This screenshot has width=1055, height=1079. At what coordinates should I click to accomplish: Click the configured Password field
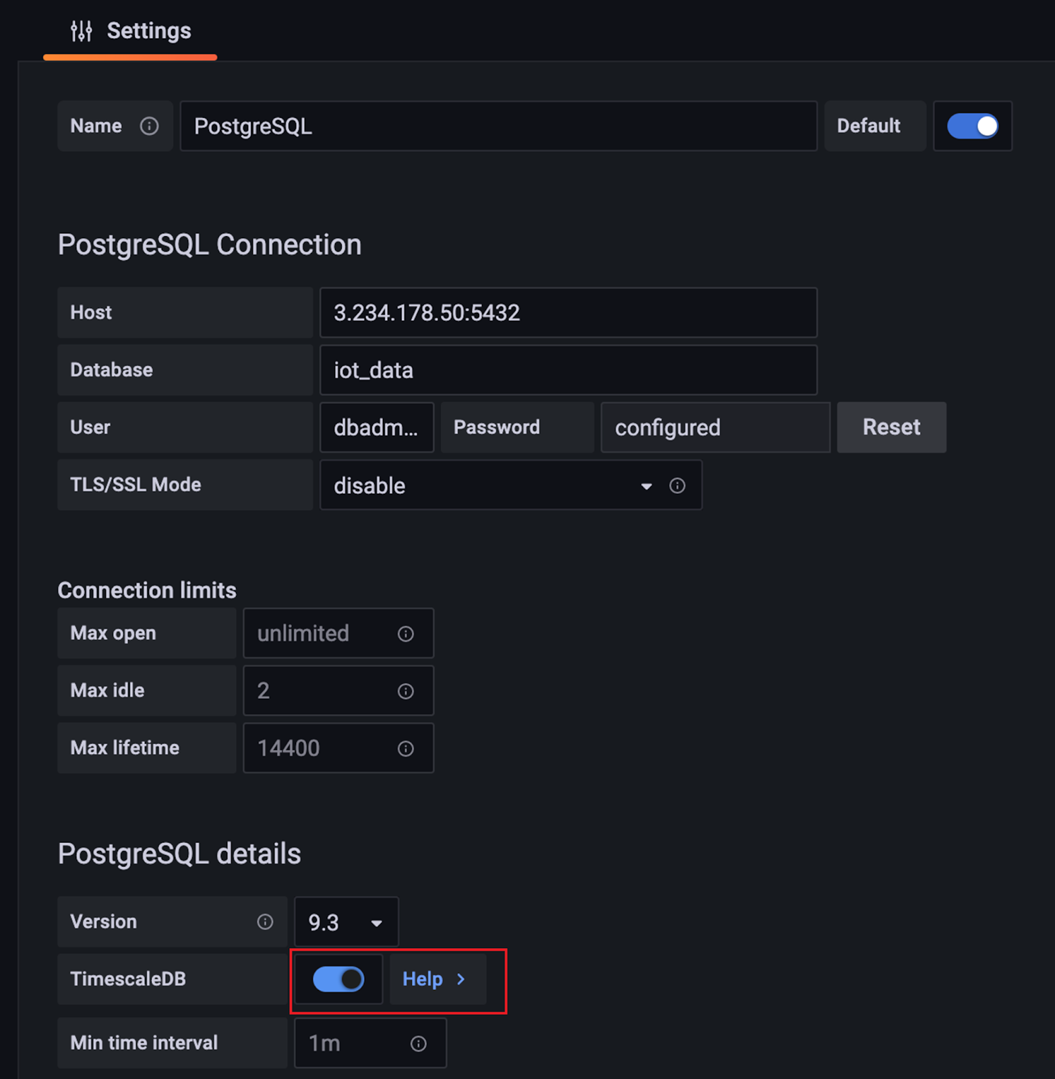pyautogui.click(x=715, y=428)
